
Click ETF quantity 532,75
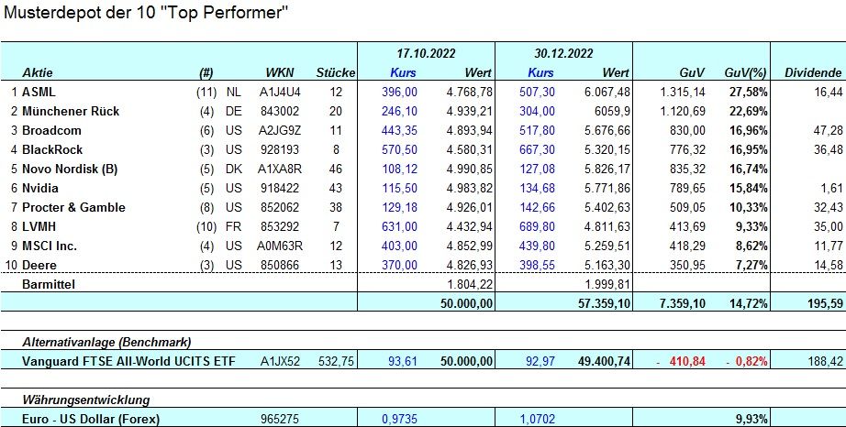pos(338,361)
